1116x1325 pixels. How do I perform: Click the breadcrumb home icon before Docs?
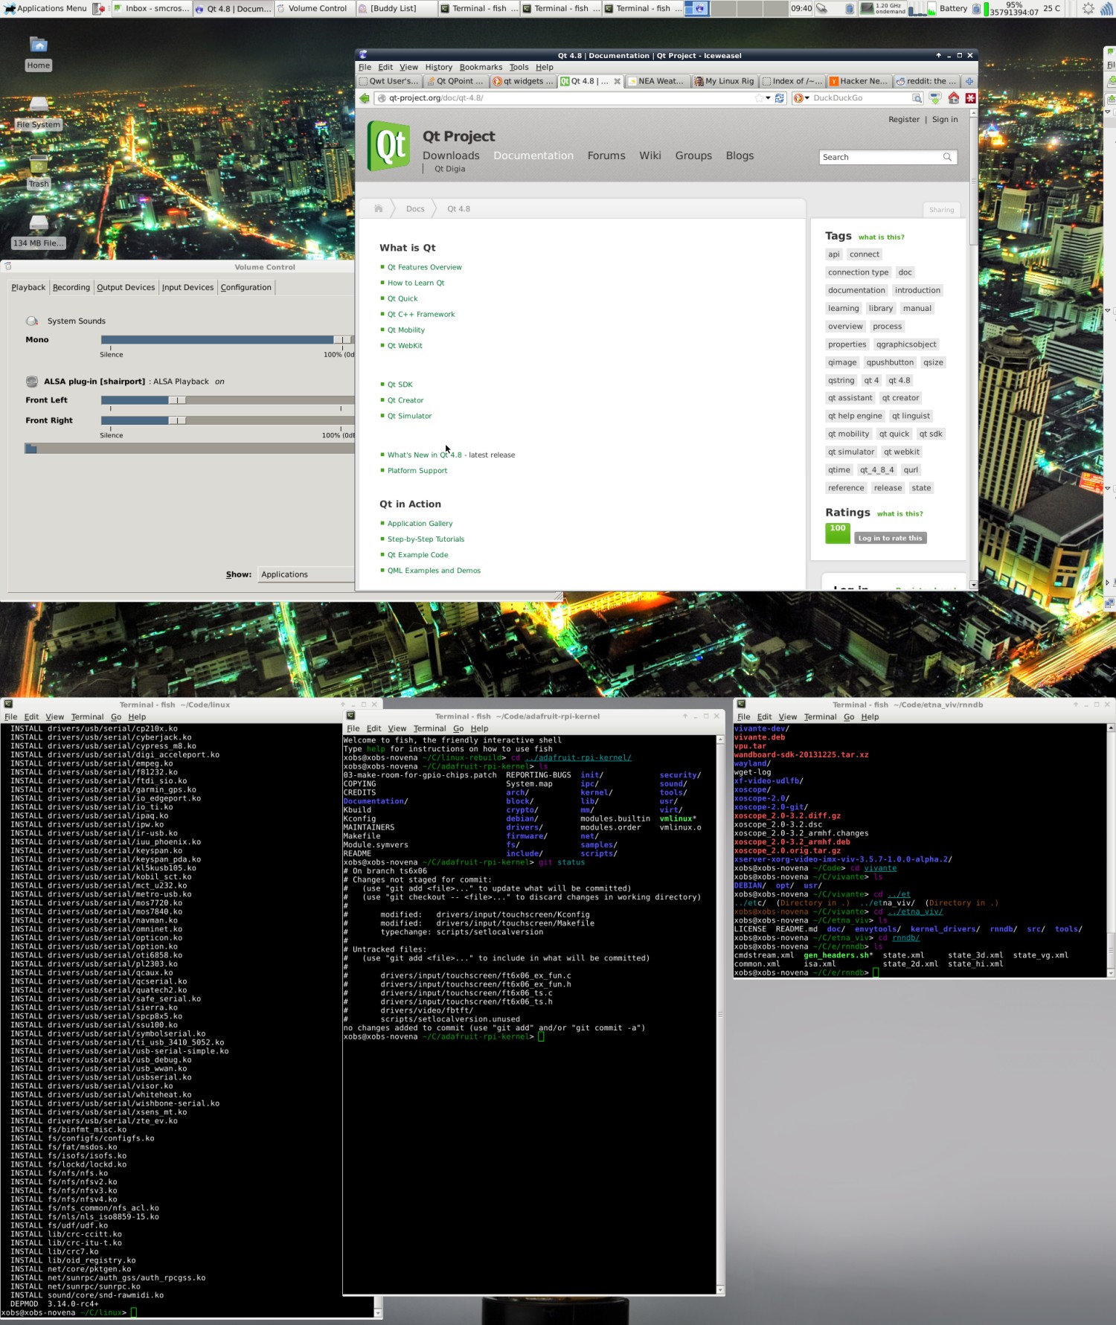pos(378,209)
